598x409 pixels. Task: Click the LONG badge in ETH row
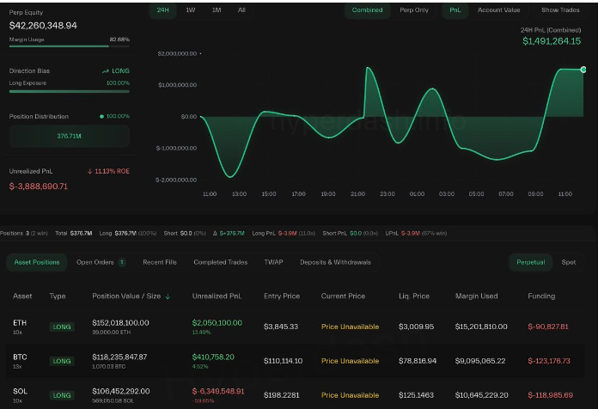point(62,327)
